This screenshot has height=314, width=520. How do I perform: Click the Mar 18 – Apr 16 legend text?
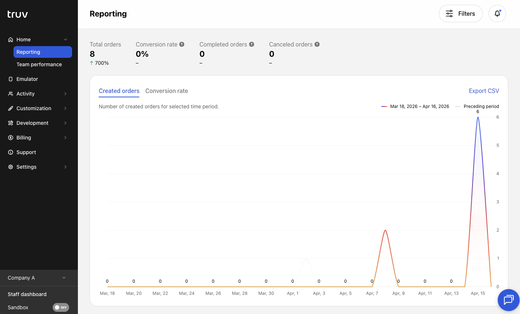click(419, 106)
